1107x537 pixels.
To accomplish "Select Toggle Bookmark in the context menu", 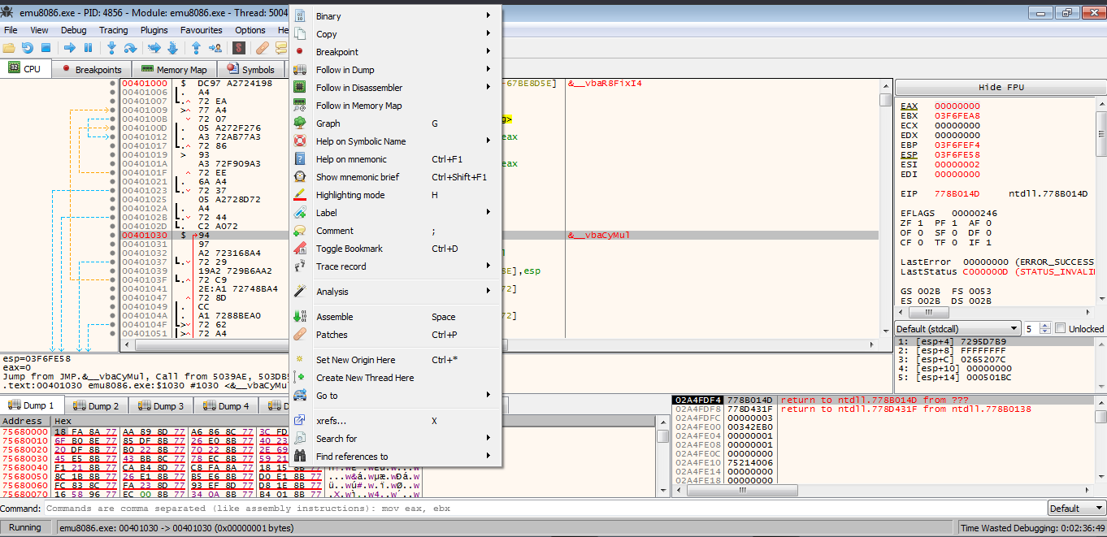I will pos(349,249).
